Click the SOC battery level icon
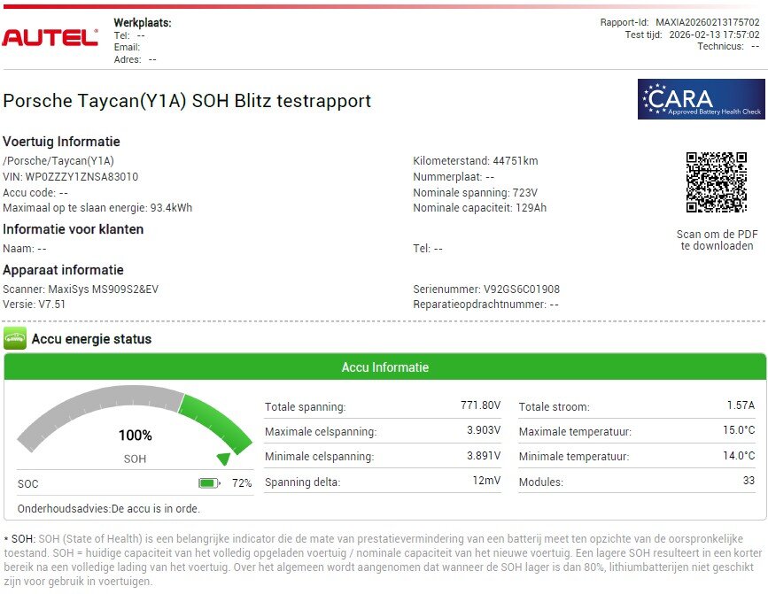768x594 pixels. tap(208, 483)
